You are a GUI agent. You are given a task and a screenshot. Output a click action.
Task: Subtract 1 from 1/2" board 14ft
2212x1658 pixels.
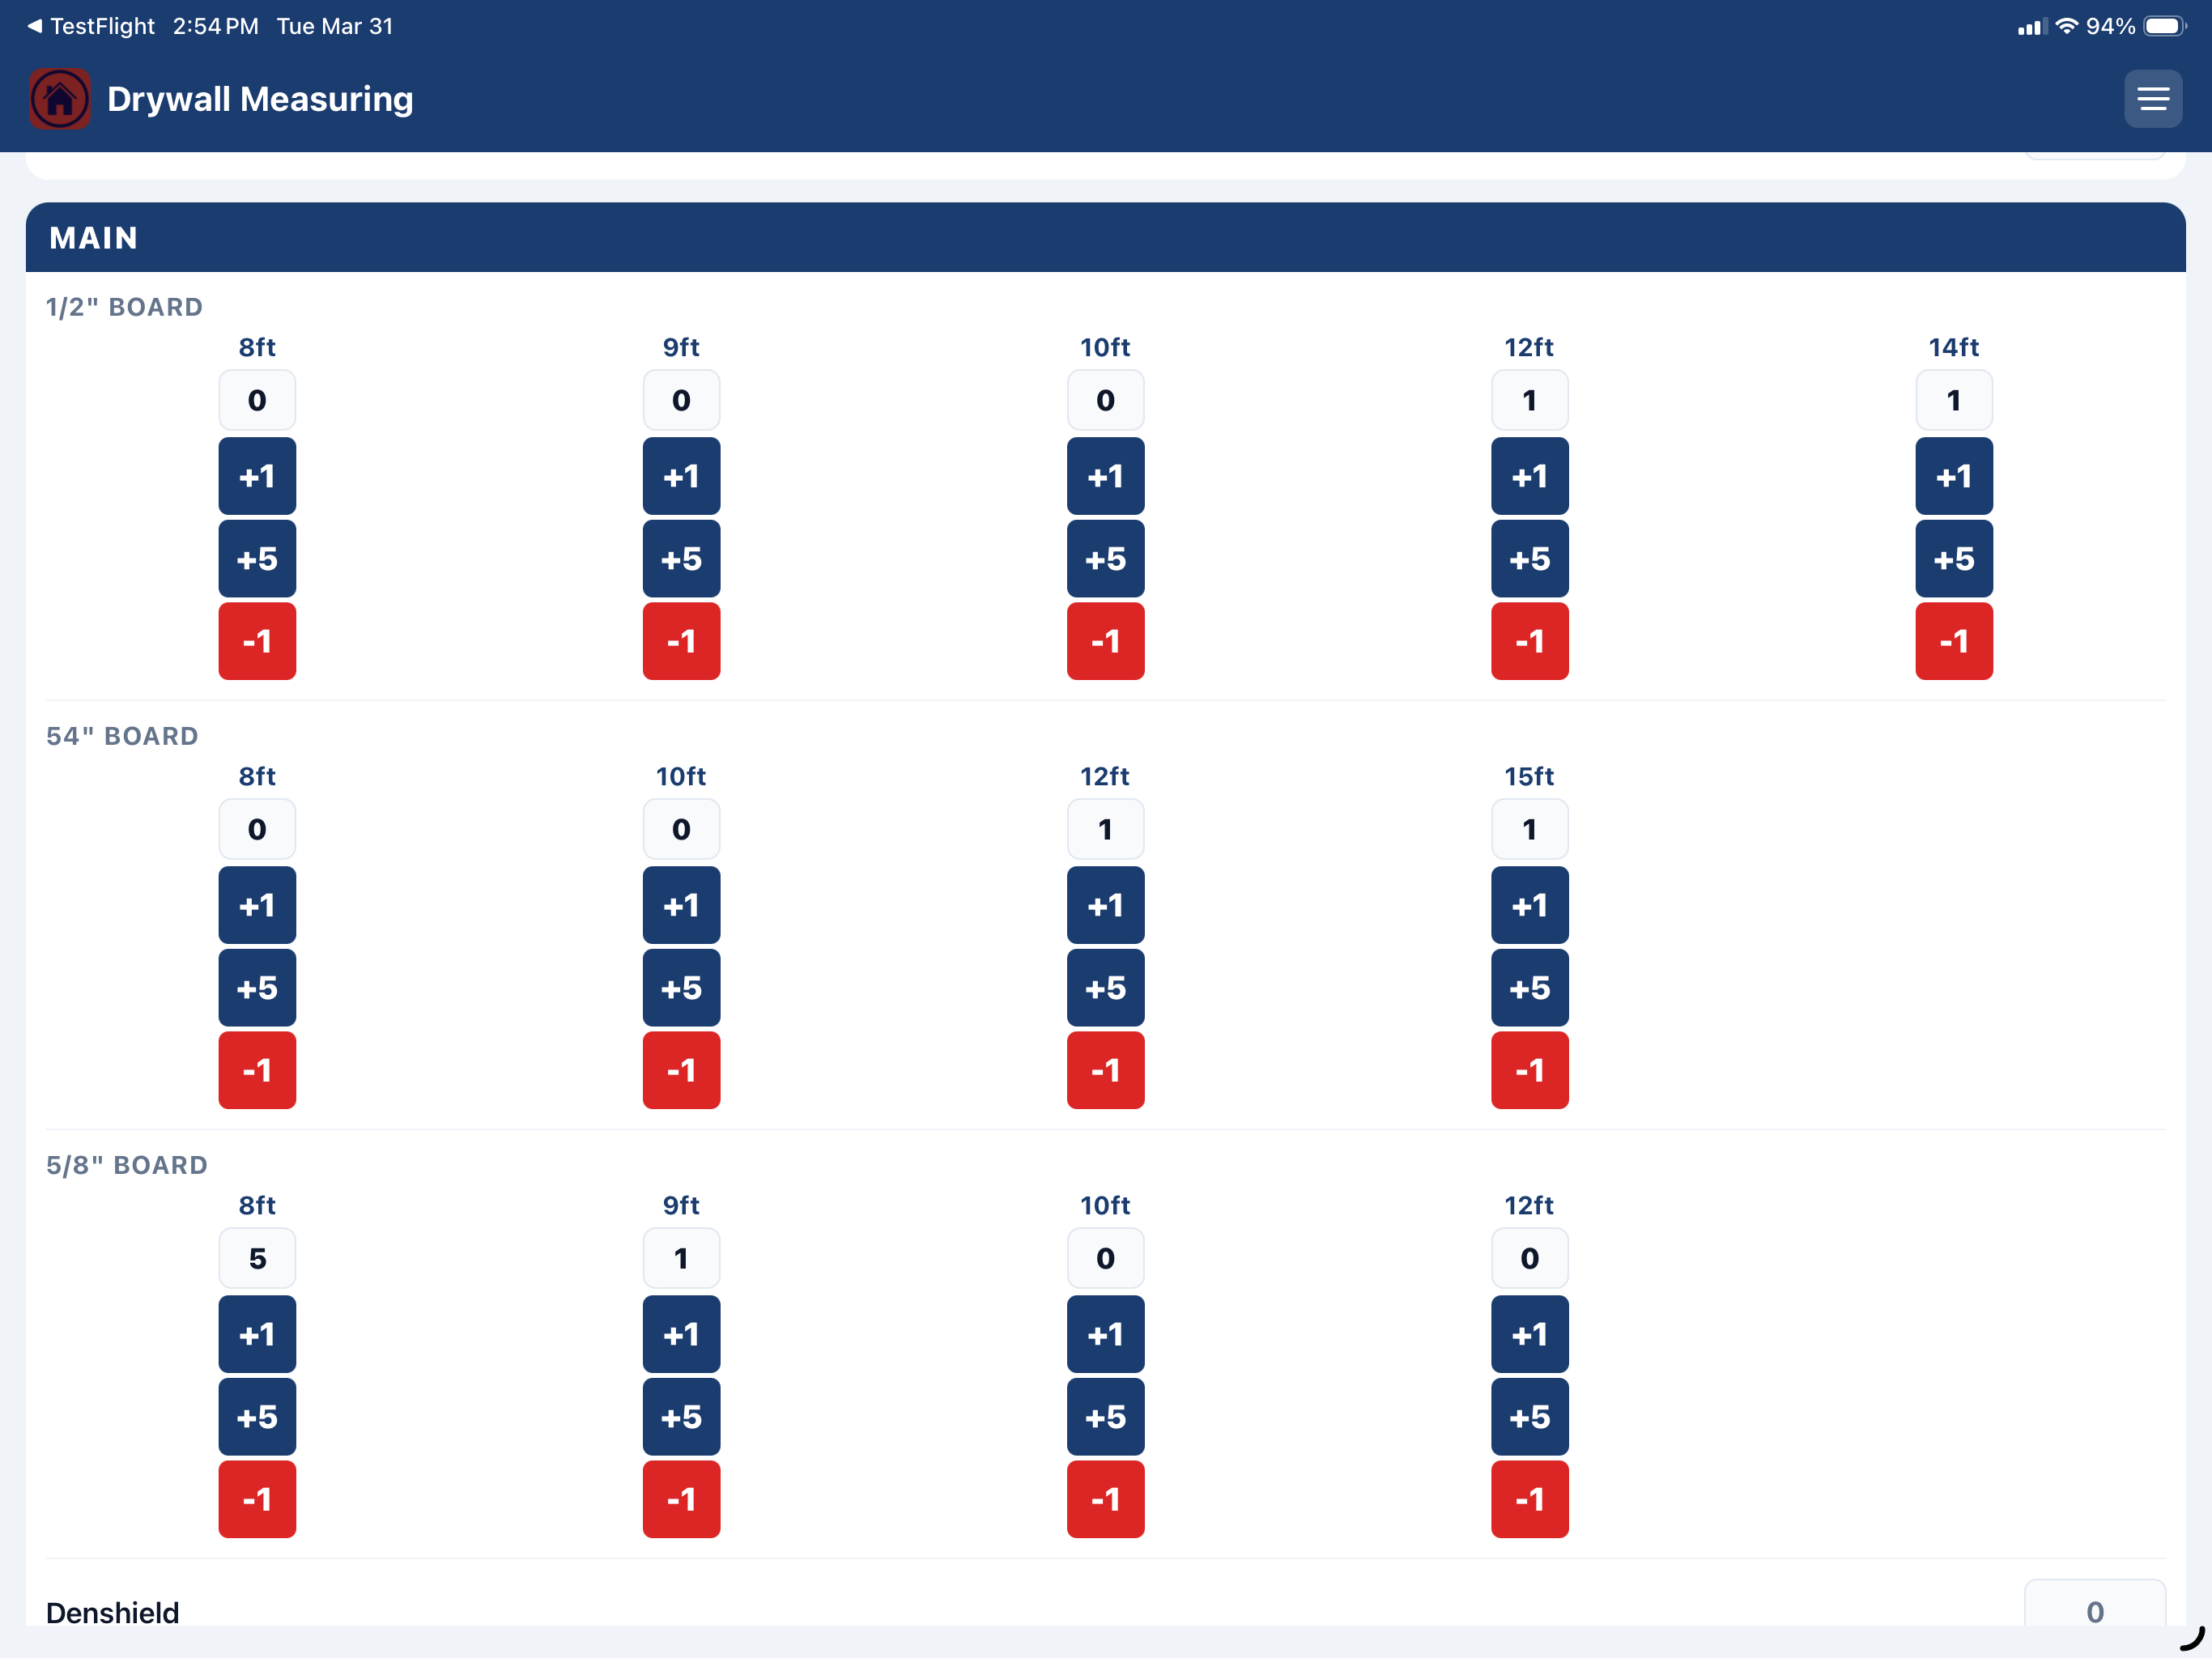click(x=1953, y=641)
